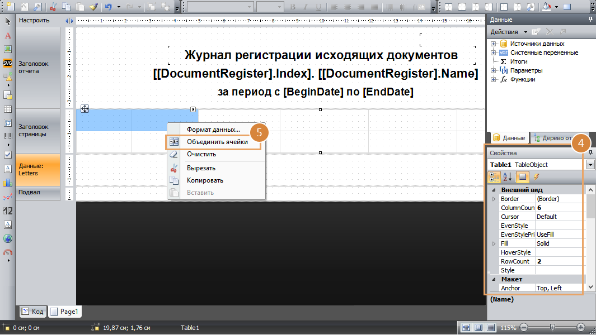Expand the Параметры tree node
This screenshot has width=596, height=335.
pyautogui.click(x=494, y=70)
